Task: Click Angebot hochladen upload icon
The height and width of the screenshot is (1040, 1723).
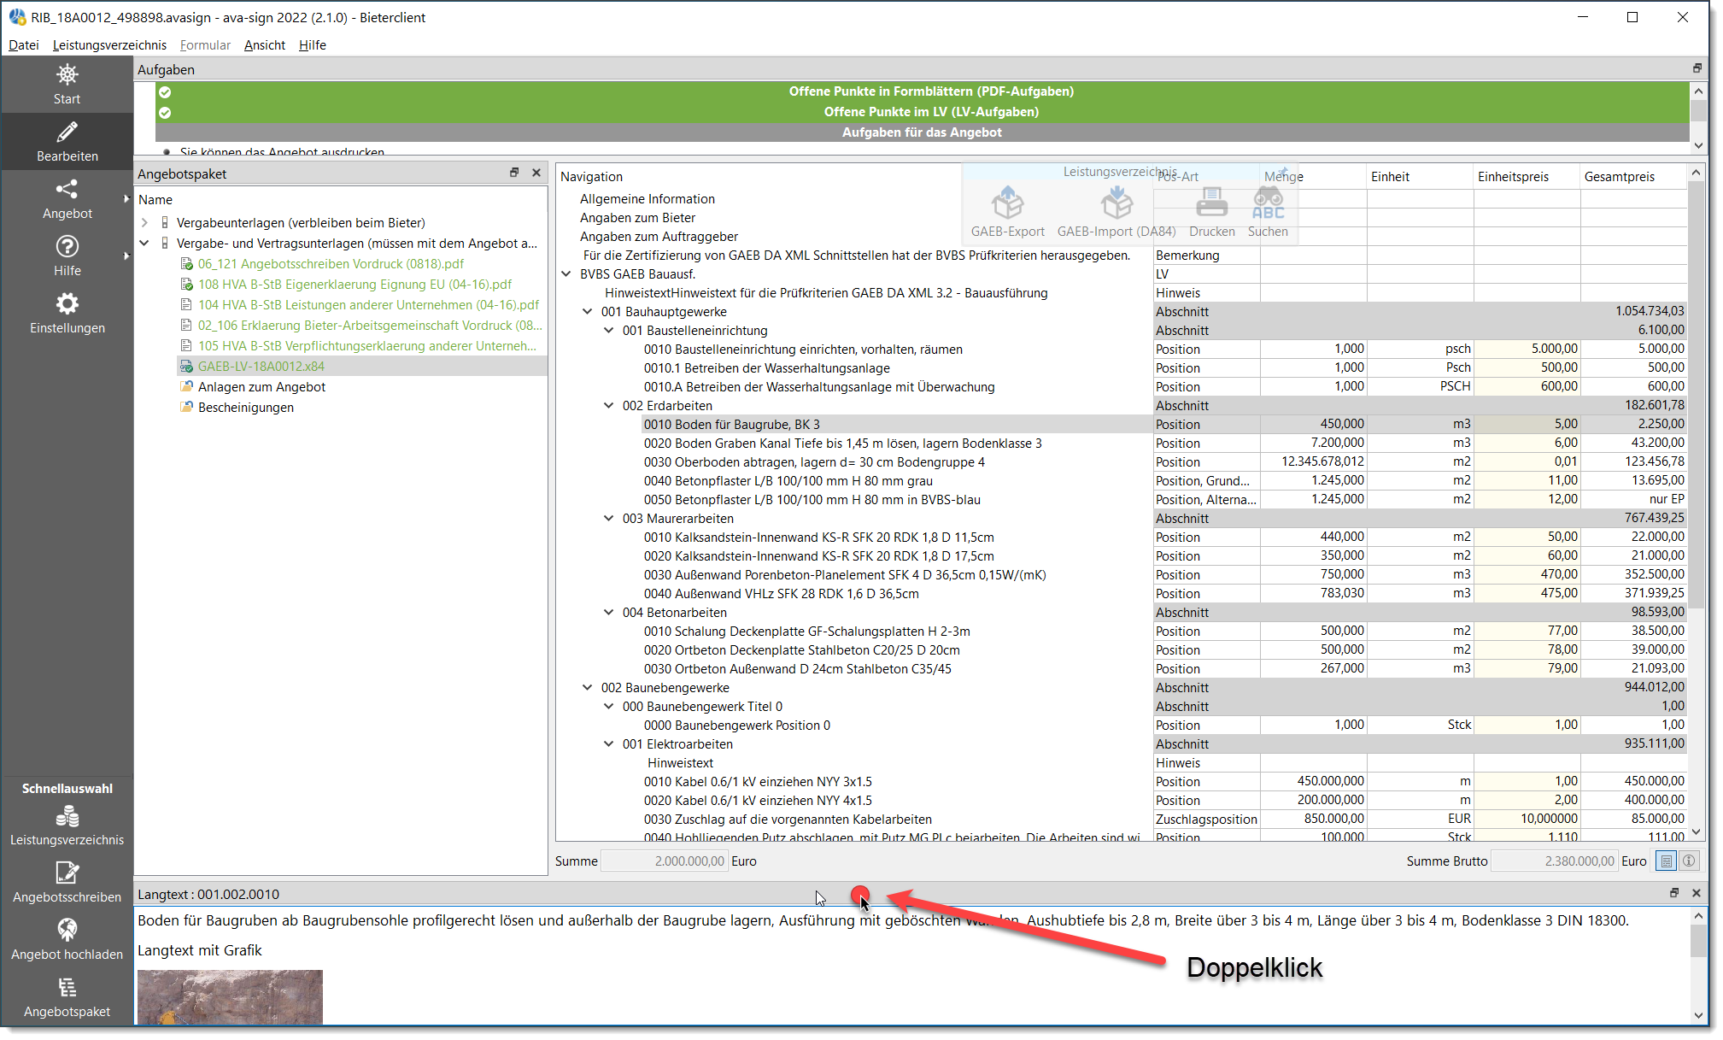Action: pyautogui.click(x=67, y=930)
